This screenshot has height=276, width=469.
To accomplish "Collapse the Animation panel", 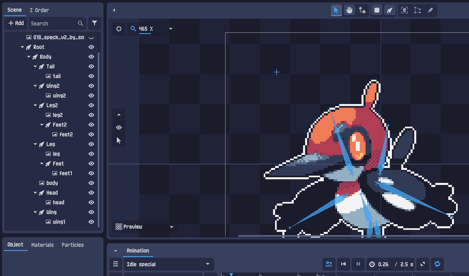I will point(116,251).
